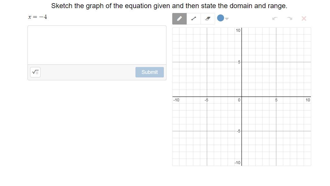
Task: Select the line segment tool
Action: 194,19
